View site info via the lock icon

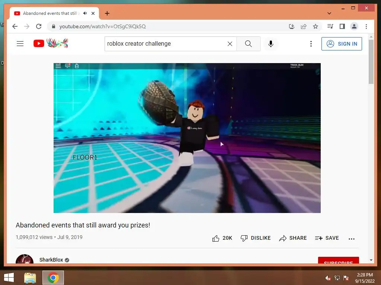point(54,26)
